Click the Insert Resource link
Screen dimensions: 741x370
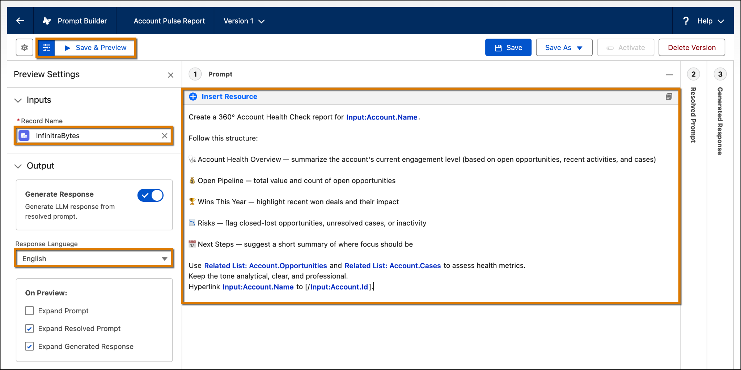click(x=229, y=96)
